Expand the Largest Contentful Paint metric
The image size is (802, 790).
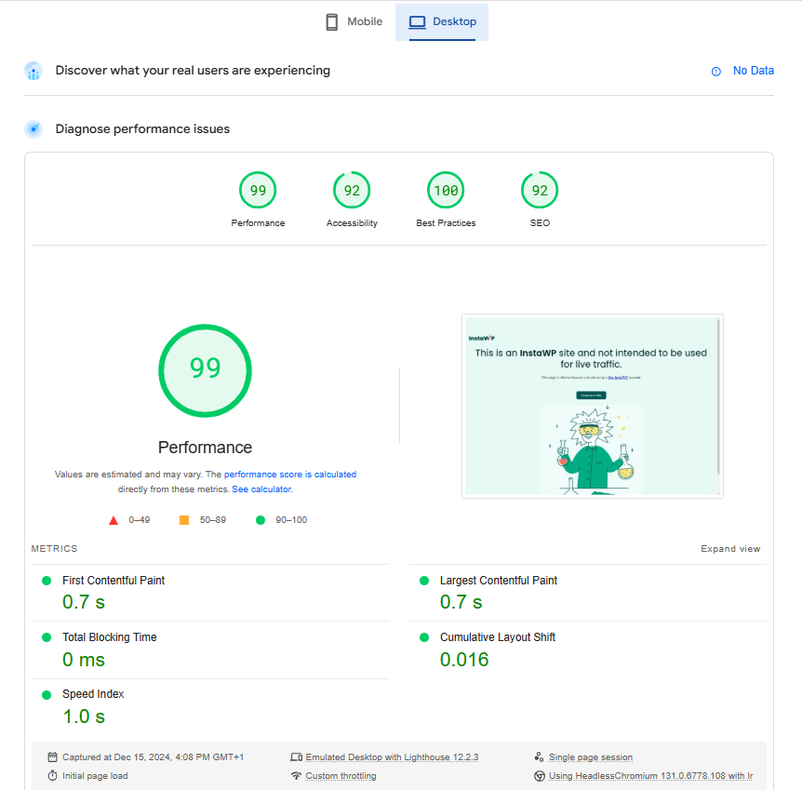498,581
